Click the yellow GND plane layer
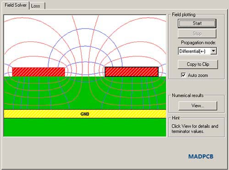This screenshot has width=229, height=170. [x=85, y=114]
